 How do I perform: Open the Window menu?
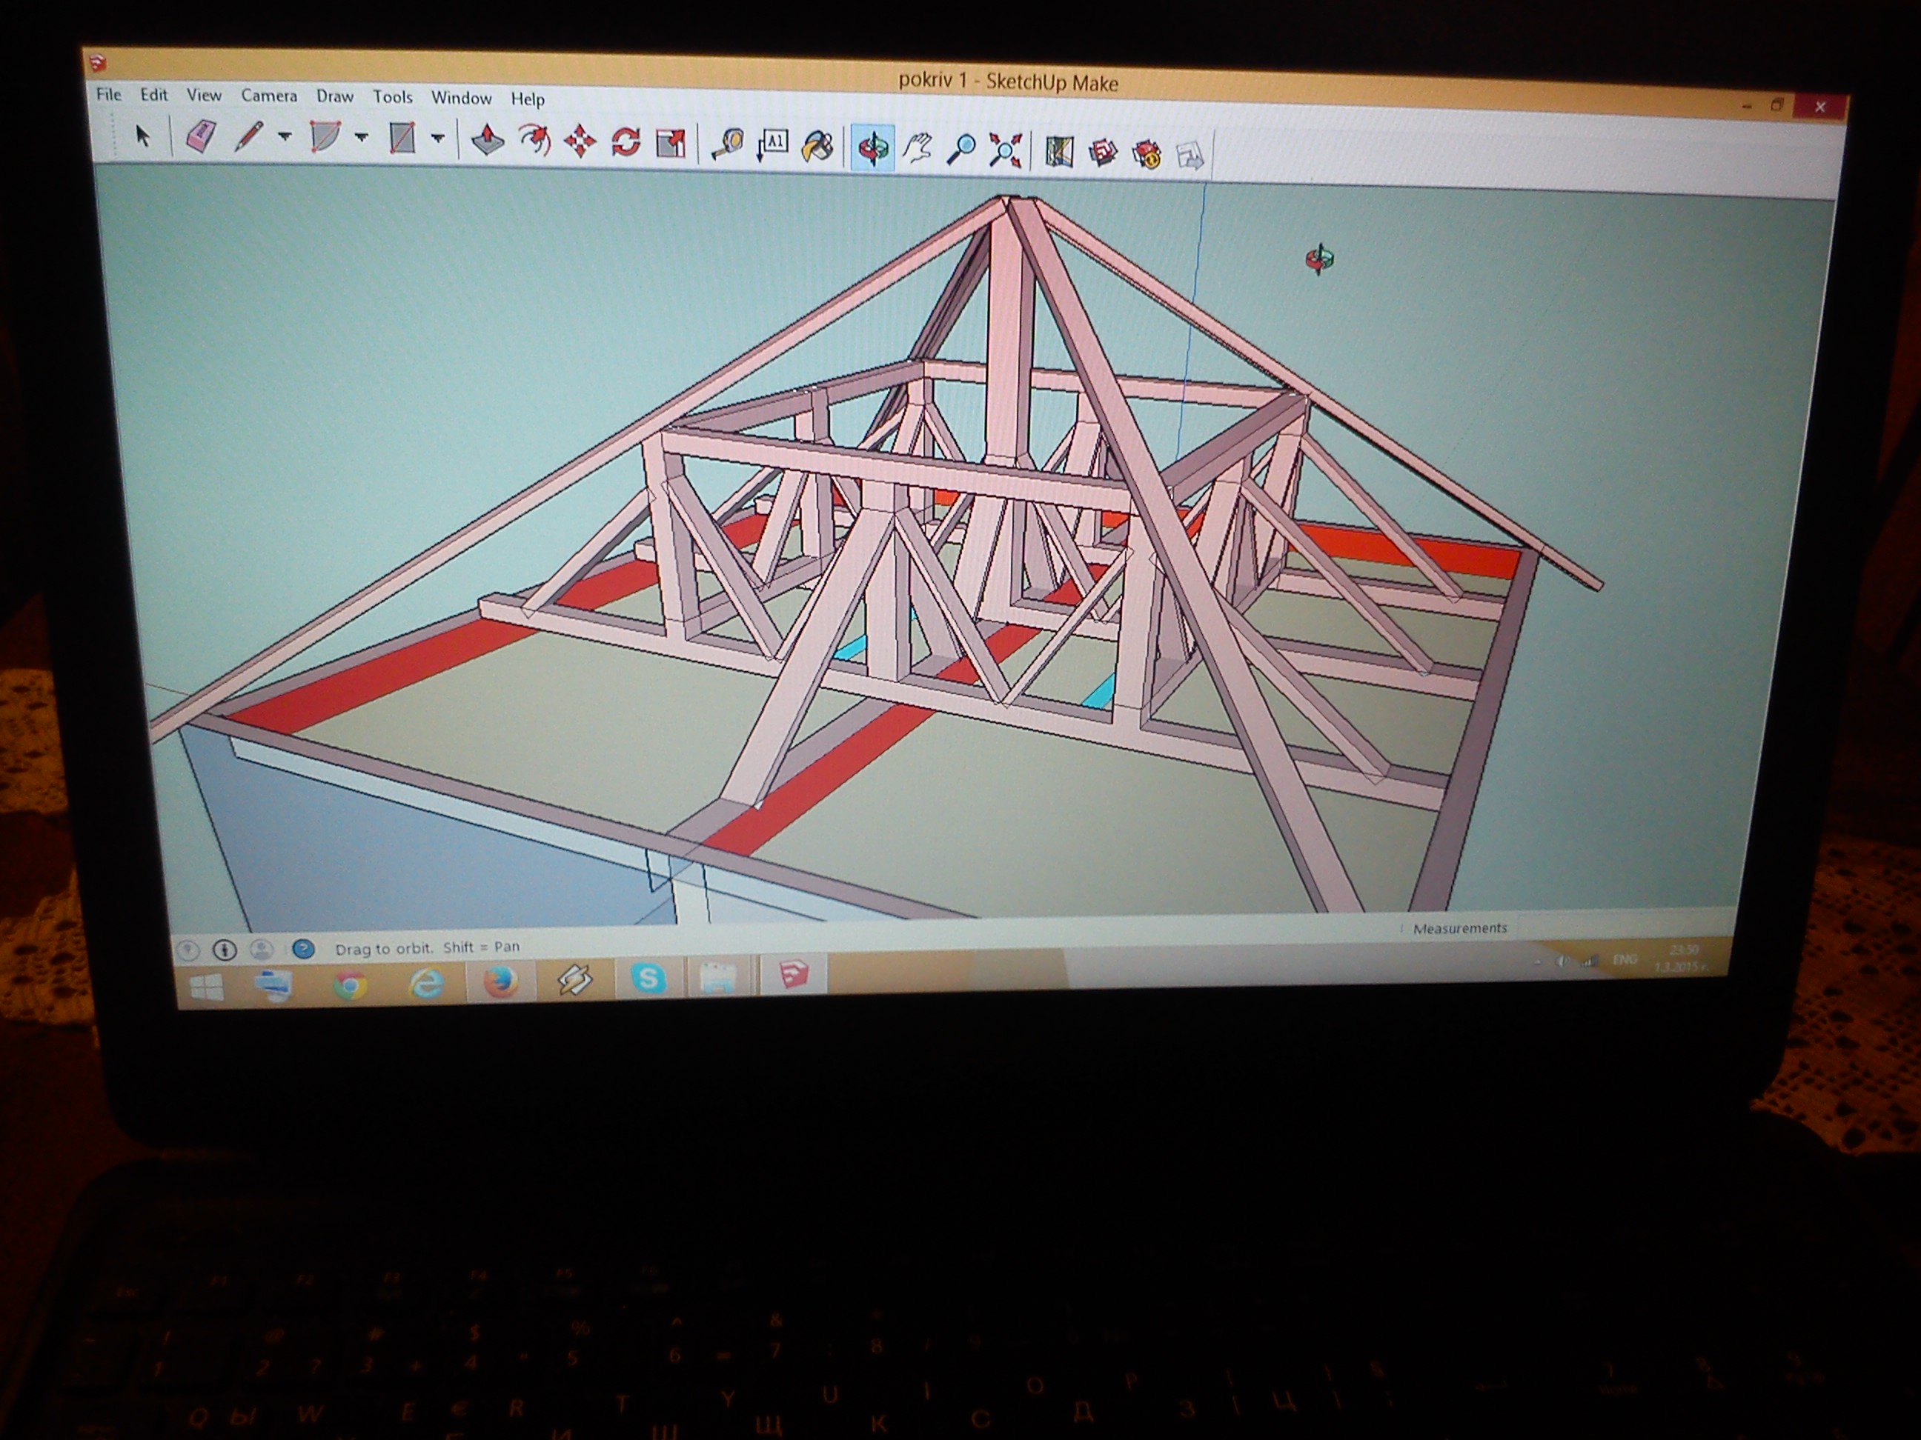click(x=461, y=98)
